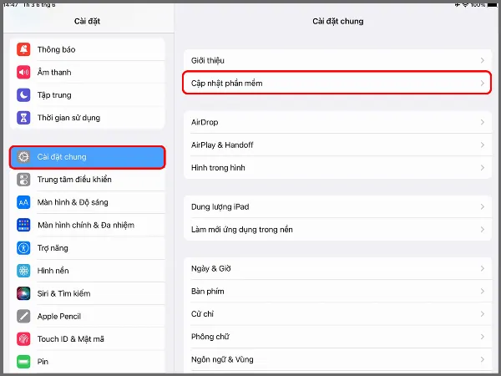The width and height of the screenshot is (501, 376).
Task: Open Phông chữ fonts row
Action: pyautogui.click(x=337, y=337)
